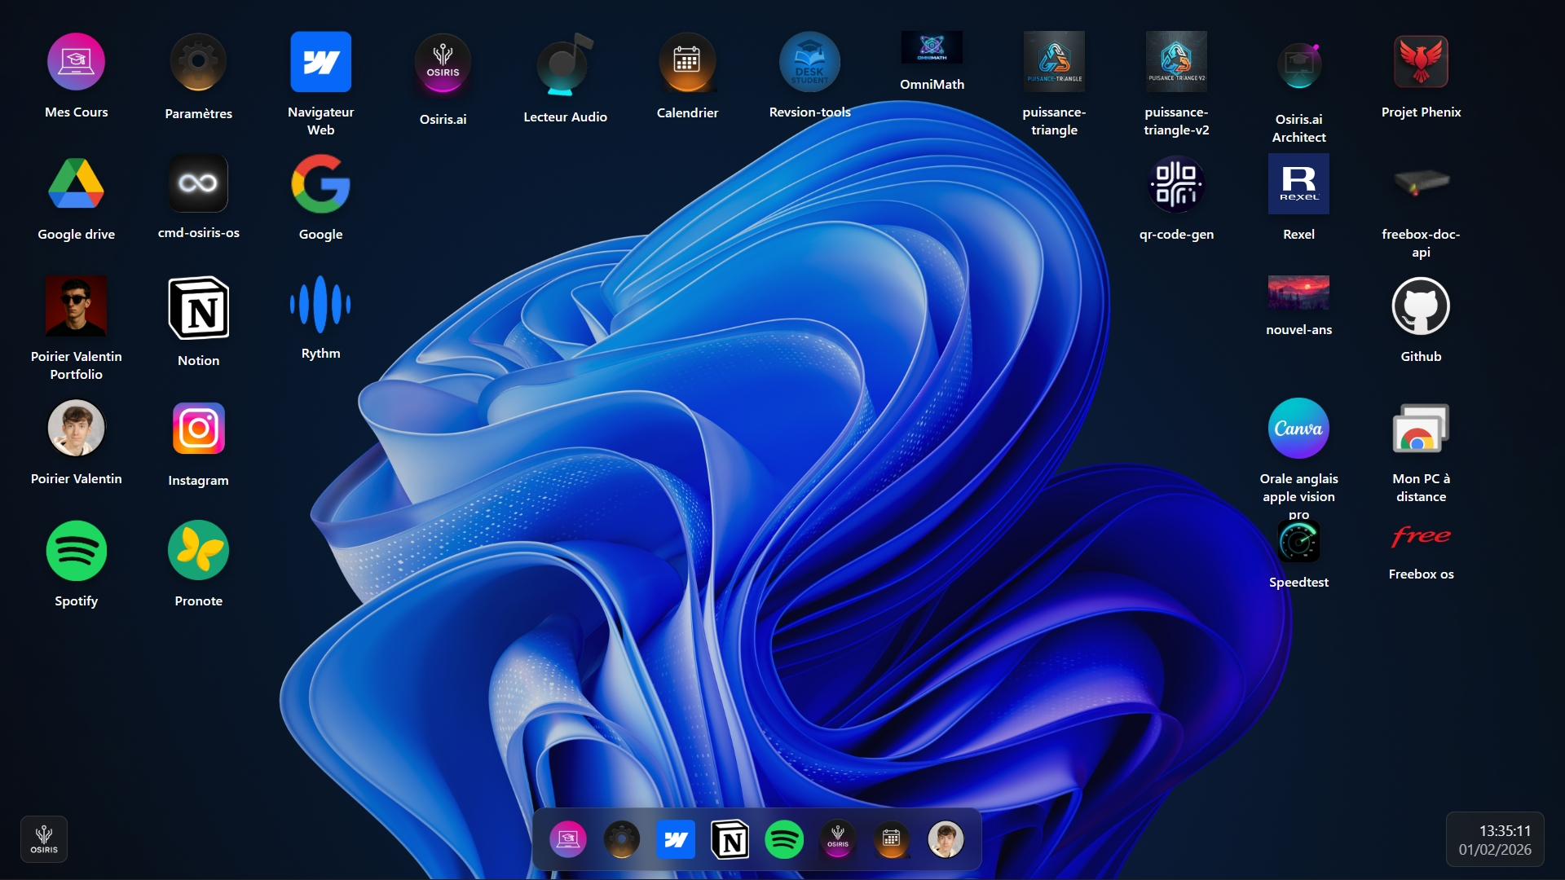Click the Navigateur Web dock icon
1565x880 pixels.
coord(676,839)
